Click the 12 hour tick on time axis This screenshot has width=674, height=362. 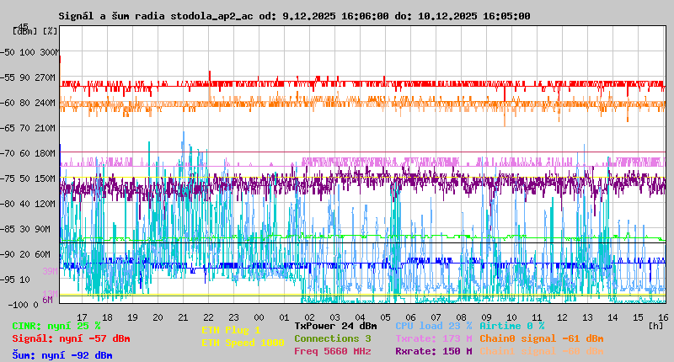tap(563, 317)
